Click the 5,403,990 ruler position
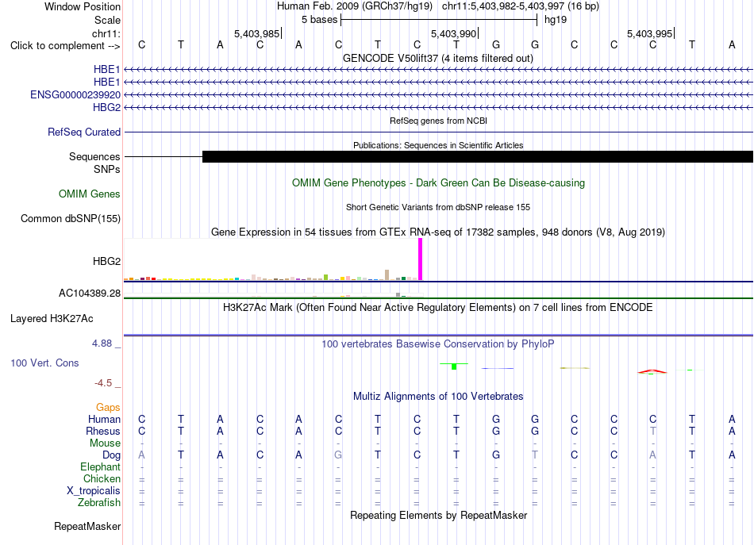754x545 pixels. [x=453, y=33]
